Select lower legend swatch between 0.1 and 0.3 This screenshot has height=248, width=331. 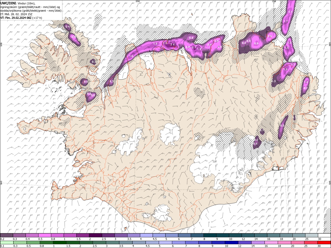click(7, 243)
